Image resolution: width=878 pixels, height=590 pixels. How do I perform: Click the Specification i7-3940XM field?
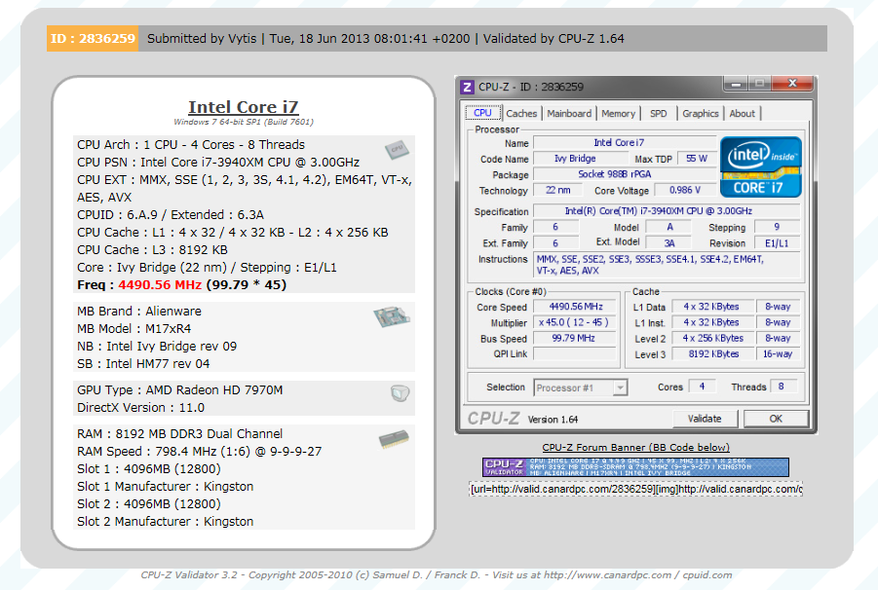(667, 211)
